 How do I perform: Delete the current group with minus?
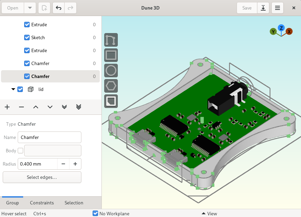click(21, 107)
